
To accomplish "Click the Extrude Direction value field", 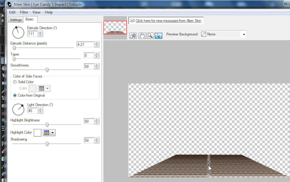I will click(33, 34).
